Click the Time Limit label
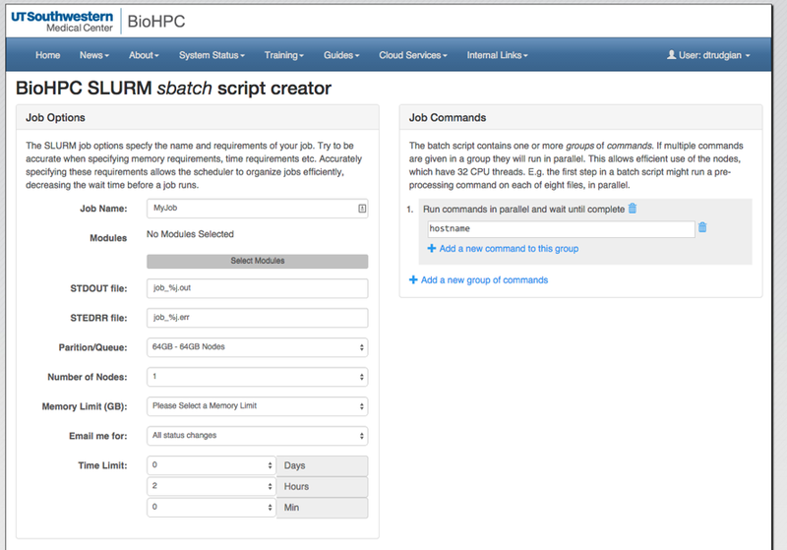The image size is (787, 550). point(102,465)
